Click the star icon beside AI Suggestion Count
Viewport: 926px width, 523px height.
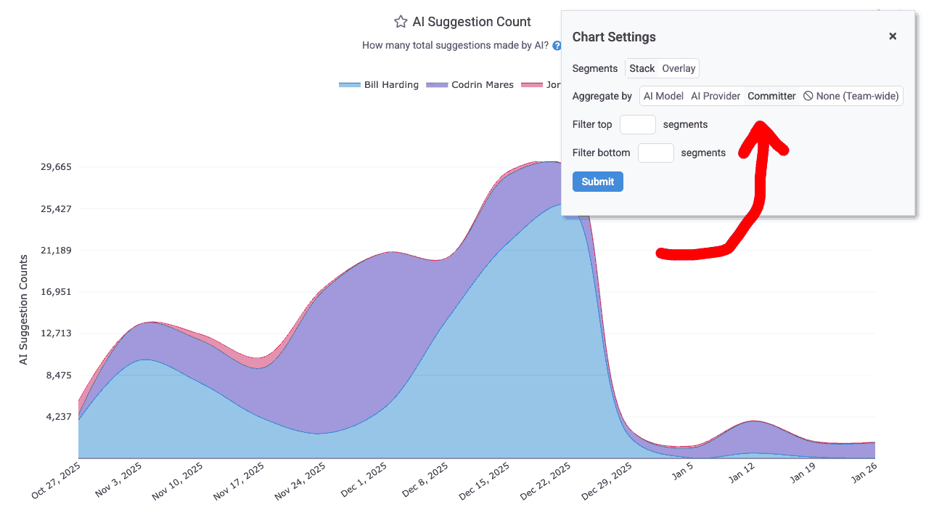(401, 22)
